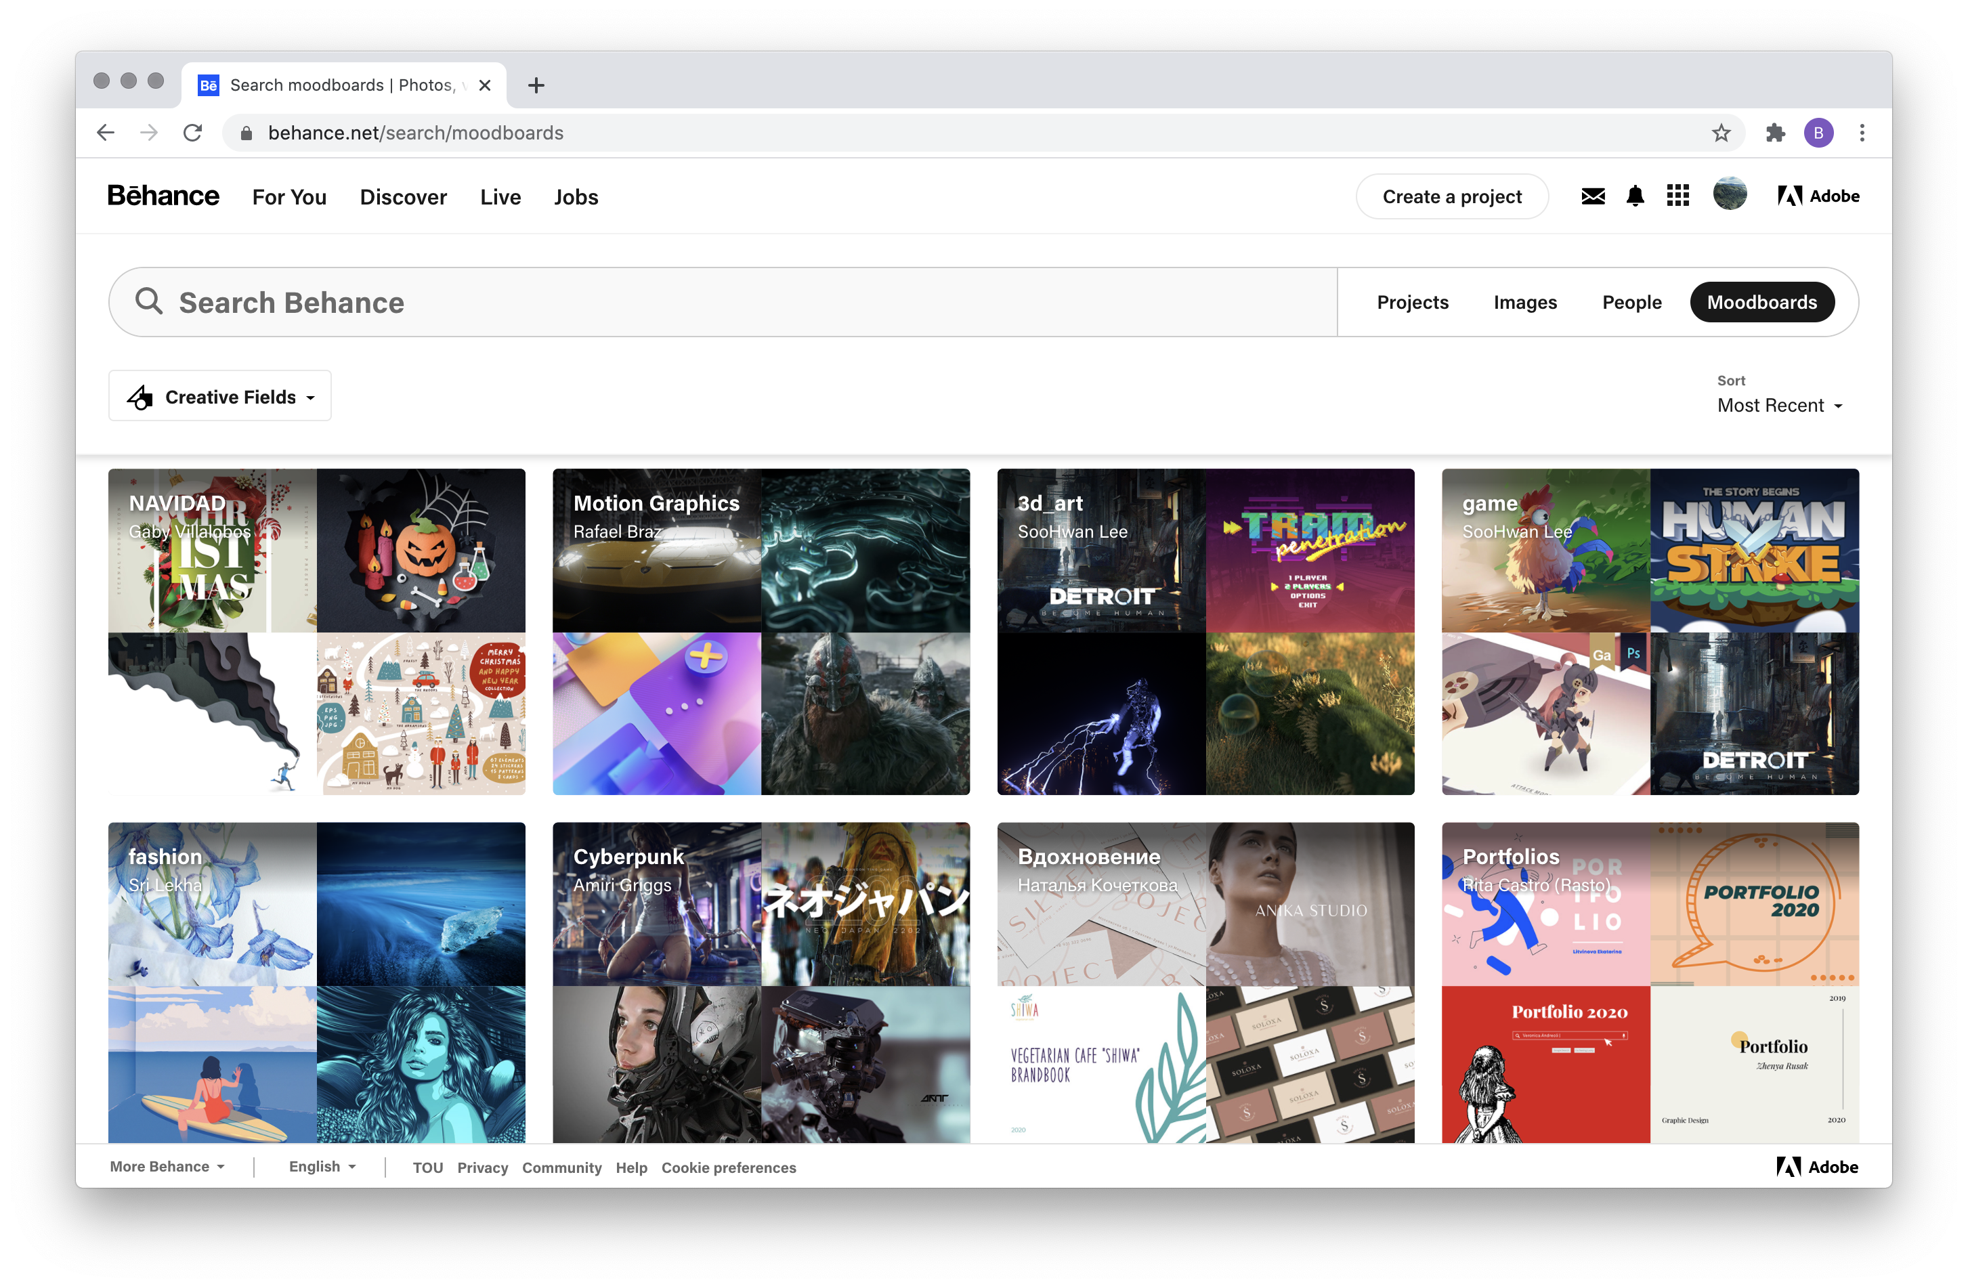The height and width of the screenshot is (1288, 1968).
Task: Open user profile avatar in Behance header
Action: point(1729,194)
